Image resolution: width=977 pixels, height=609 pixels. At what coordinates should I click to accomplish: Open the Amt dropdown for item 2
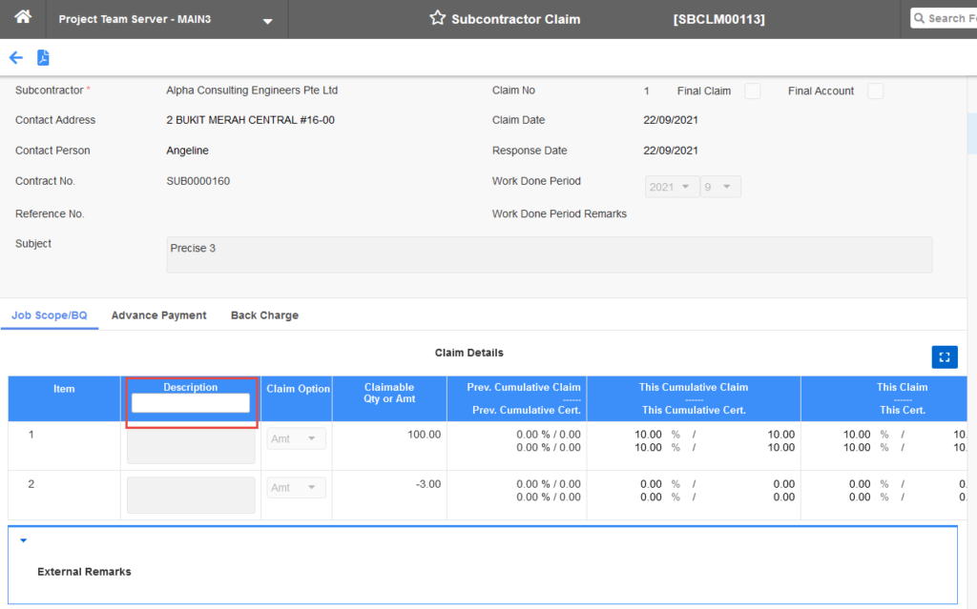tap(298, 487)
